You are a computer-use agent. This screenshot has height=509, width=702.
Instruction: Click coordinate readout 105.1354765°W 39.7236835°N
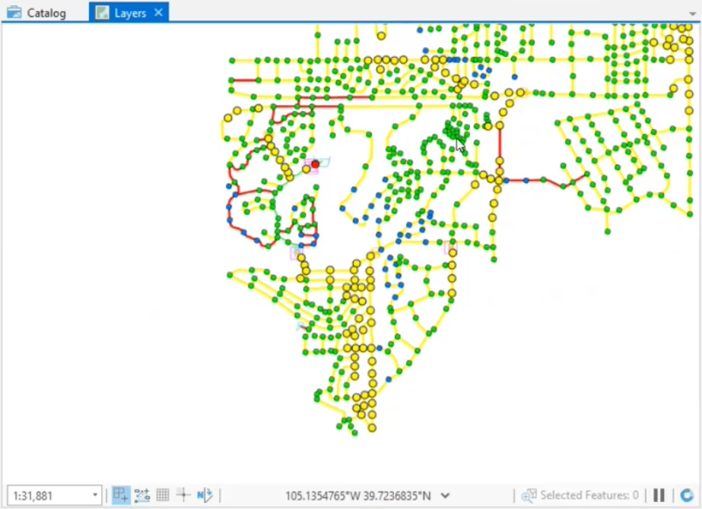coord(358,495)
